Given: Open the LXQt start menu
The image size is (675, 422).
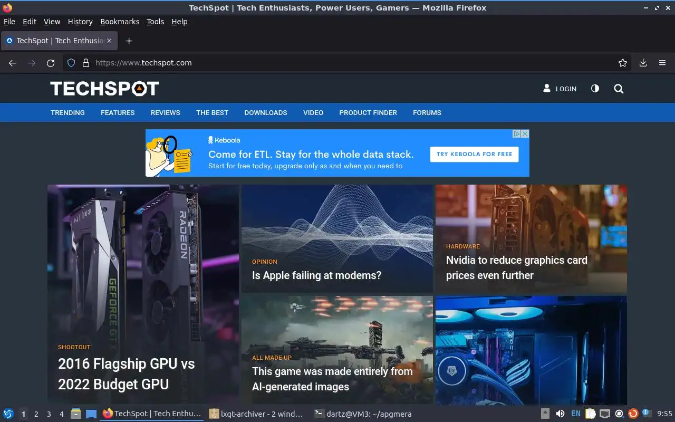Looking at the screenshot, I should pos(8,414).
